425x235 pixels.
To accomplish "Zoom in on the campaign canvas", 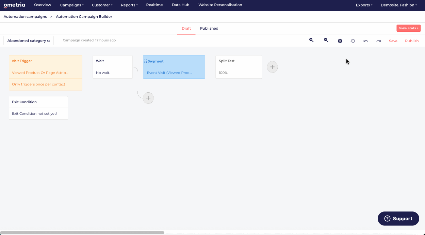I will [x=311, y=40].
